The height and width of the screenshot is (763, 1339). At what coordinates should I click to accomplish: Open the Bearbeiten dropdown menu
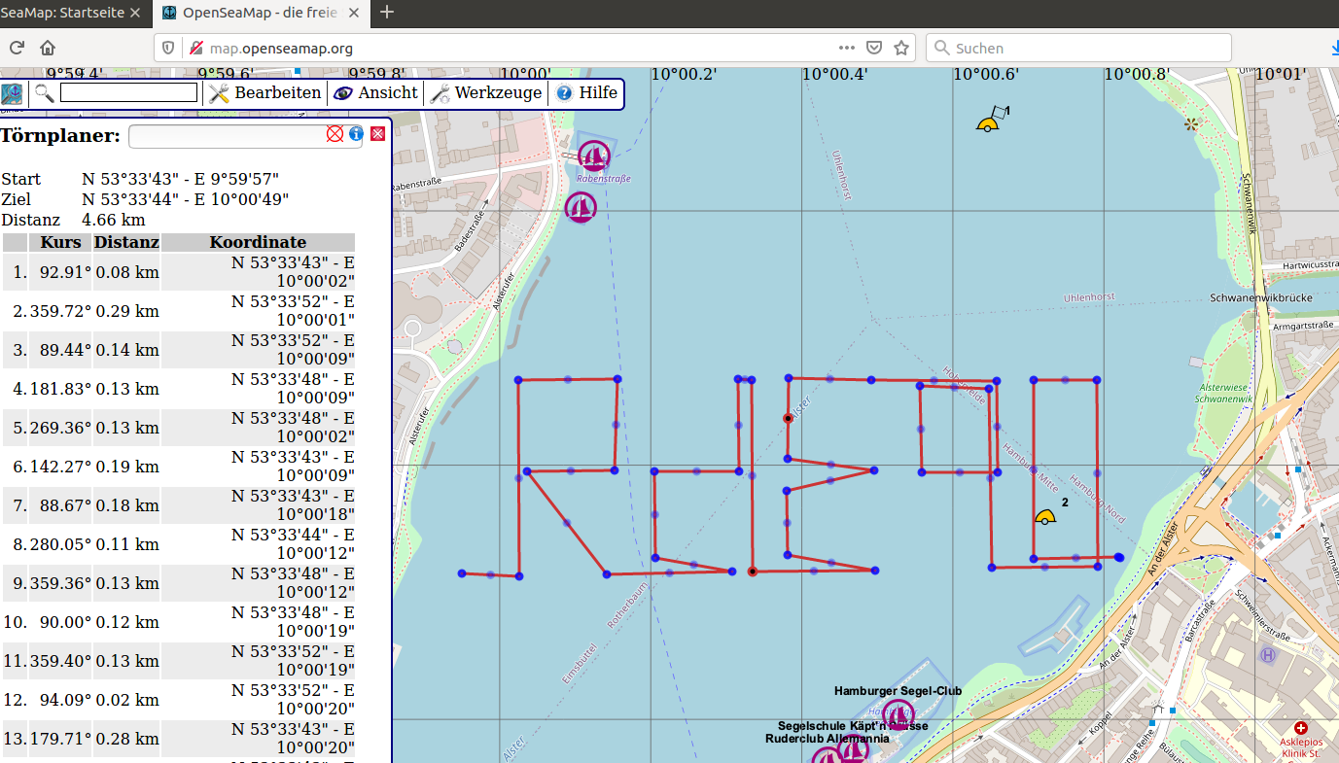click(265, 93)
